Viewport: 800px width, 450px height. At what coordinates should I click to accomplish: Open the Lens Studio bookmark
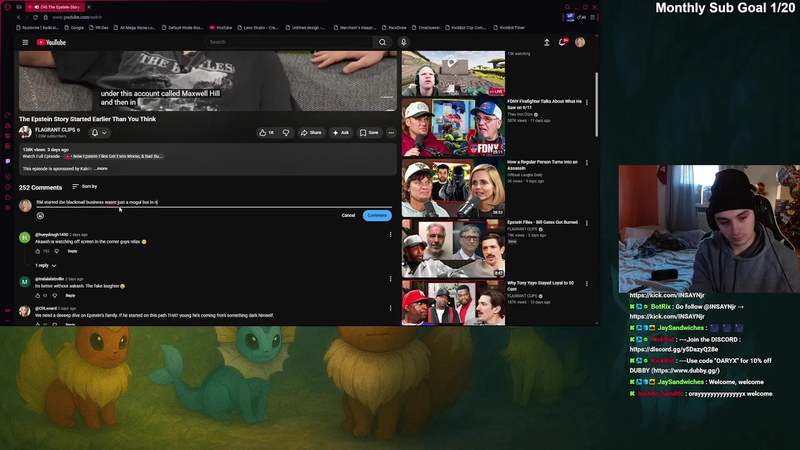(x=257, y=27)
